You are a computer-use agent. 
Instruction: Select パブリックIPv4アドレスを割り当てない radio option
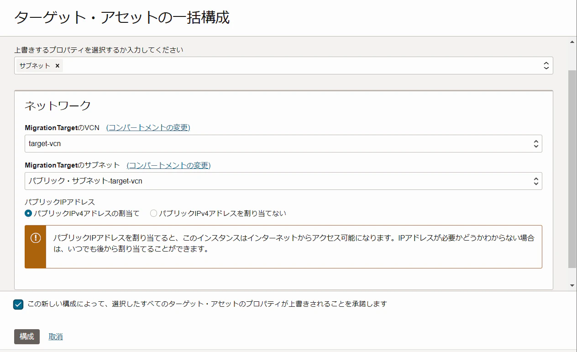tap(153, 213)
